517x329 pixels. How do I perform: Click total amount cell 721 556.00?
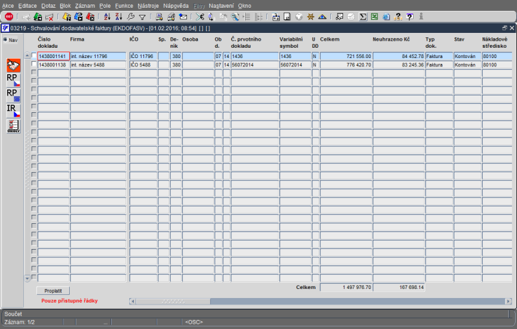(x=346, y=56)
